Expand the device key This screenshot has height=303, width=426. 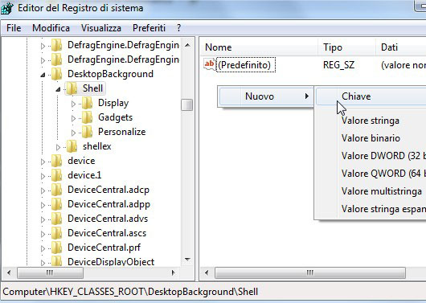pos(43,162)
